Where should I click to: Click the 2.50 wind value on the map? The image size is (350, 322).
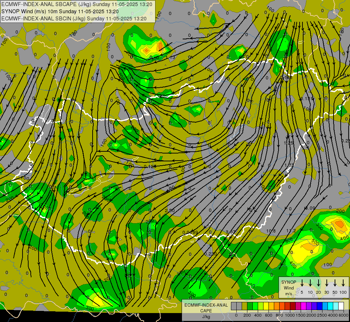point(170,210)
